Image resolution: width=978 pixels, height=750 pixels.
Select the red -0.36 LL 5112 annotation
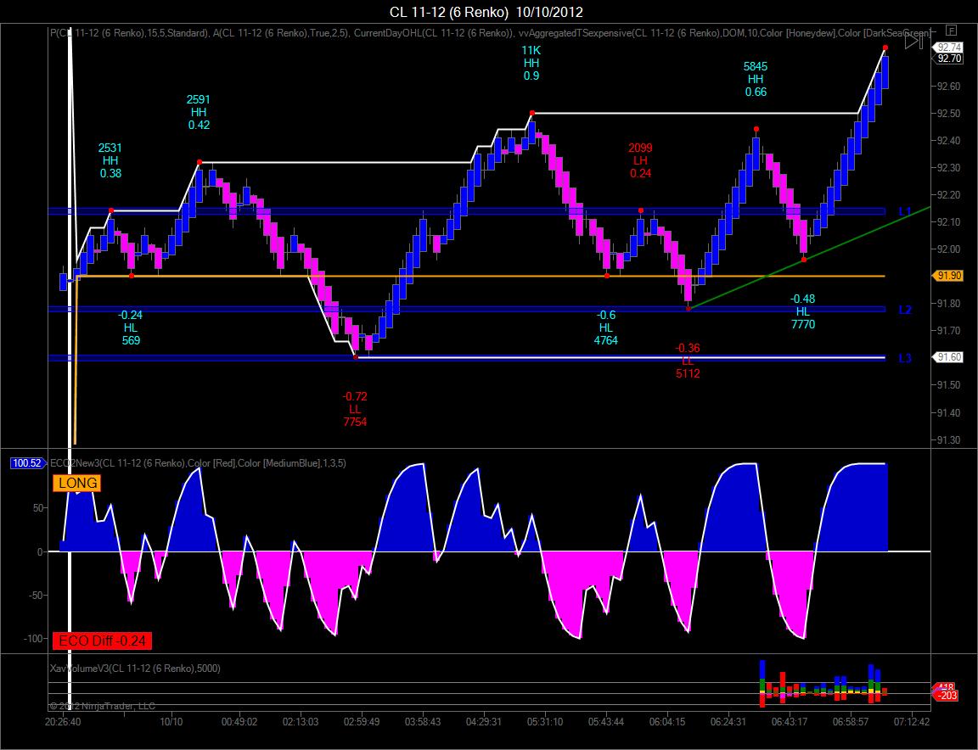pyautogui.click(x=688, y=361)
